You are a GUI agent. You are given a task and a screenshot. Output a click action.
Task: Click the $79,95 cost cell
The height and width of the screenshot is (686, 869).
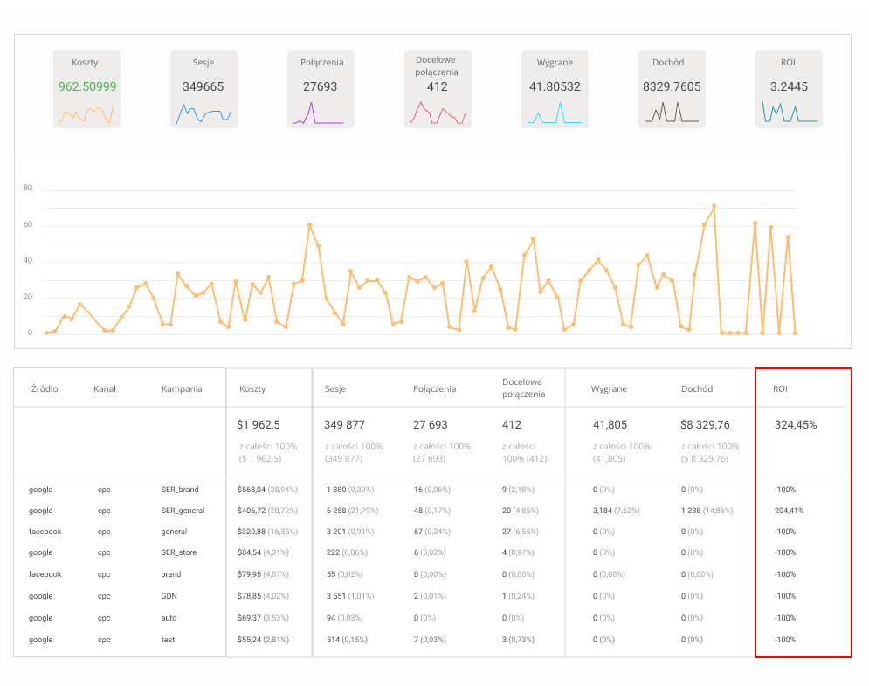pyautogui.click(x=263, y=574)
